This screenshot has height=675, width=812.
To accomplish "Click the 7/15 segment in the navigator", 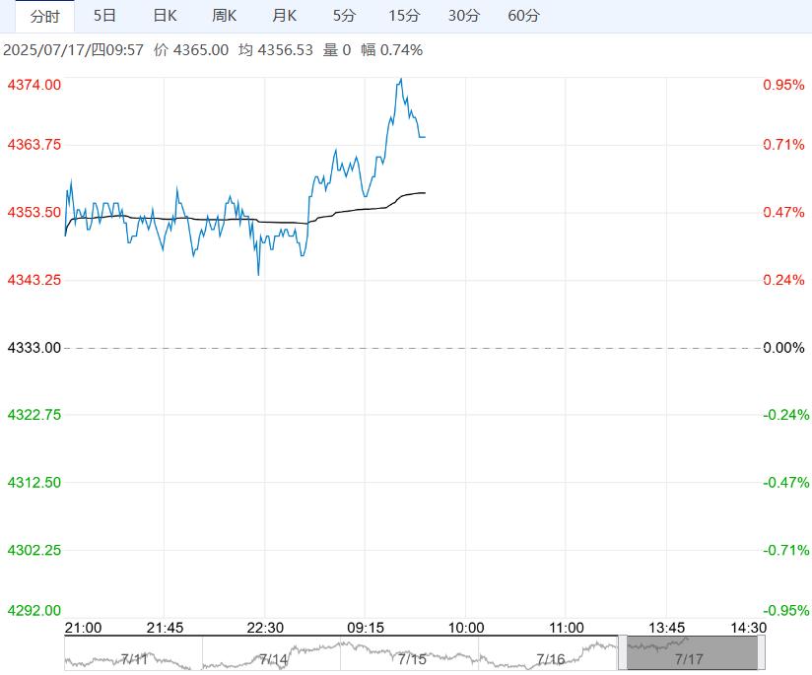I will click(x=410, y=652).
